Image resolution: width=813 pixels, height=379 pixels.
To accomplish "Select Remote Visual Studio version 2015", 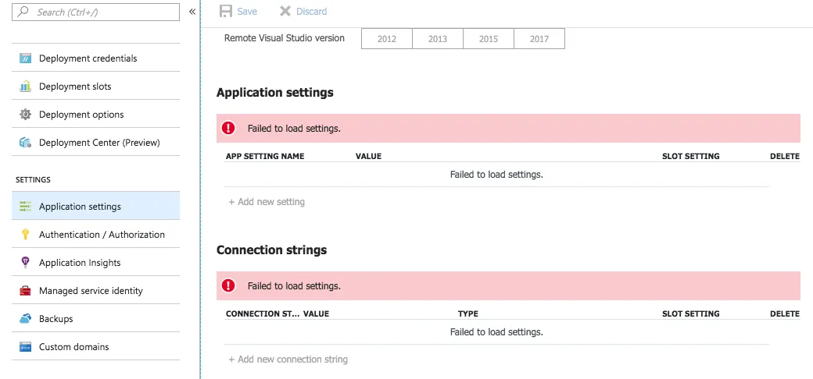I will coord(489,39).
